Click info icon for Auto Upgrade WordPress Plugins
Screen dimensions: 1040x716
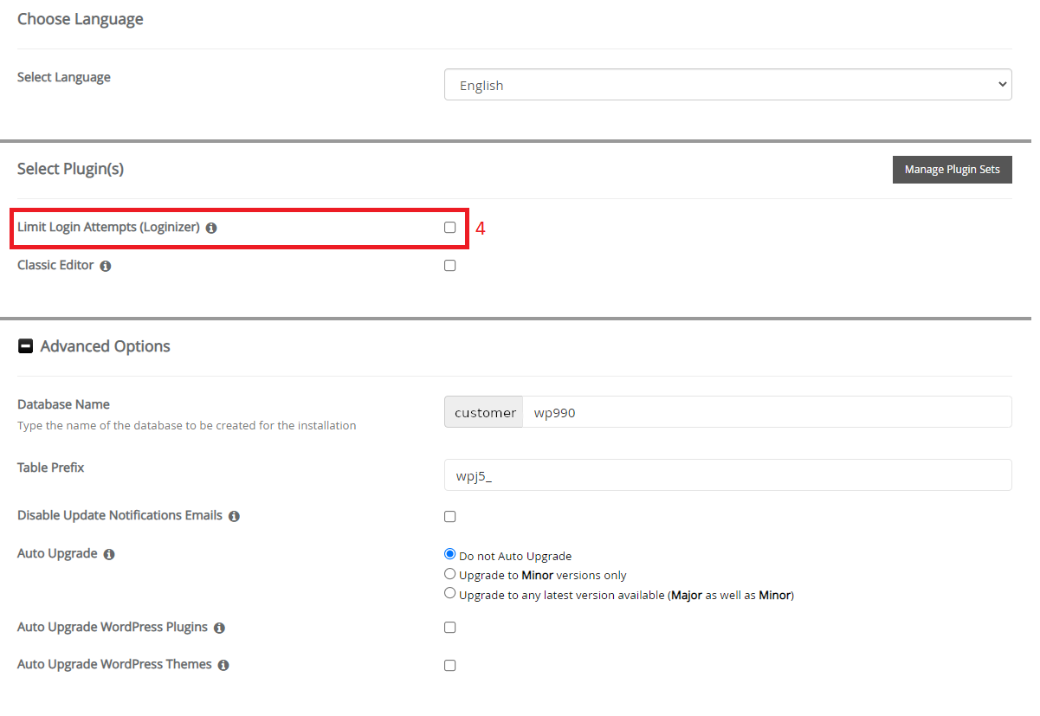219,628
